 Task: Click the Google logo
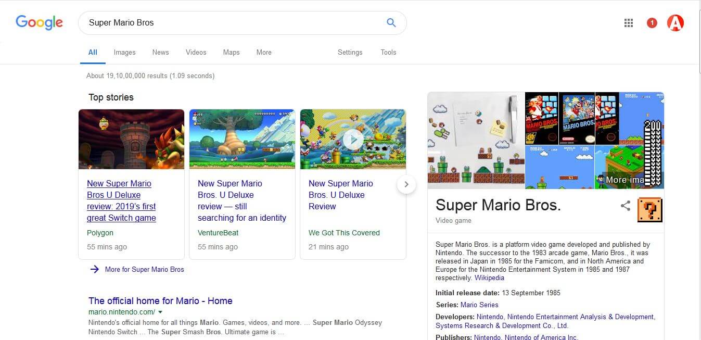click(x=39, y=22)
